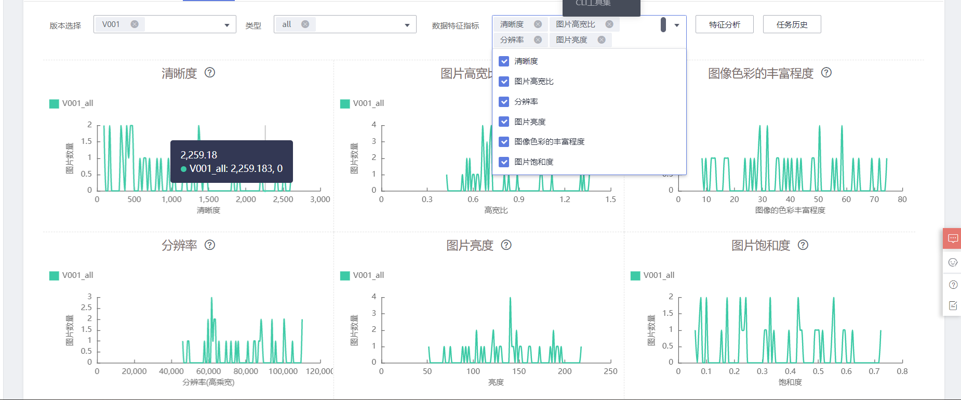Click the 图片饱和度 chart title
Screen dimensions: 961x400
tap(760, 245)
